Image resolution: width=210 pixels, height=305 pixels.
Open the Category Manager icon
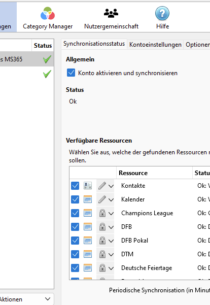[48, 13]
